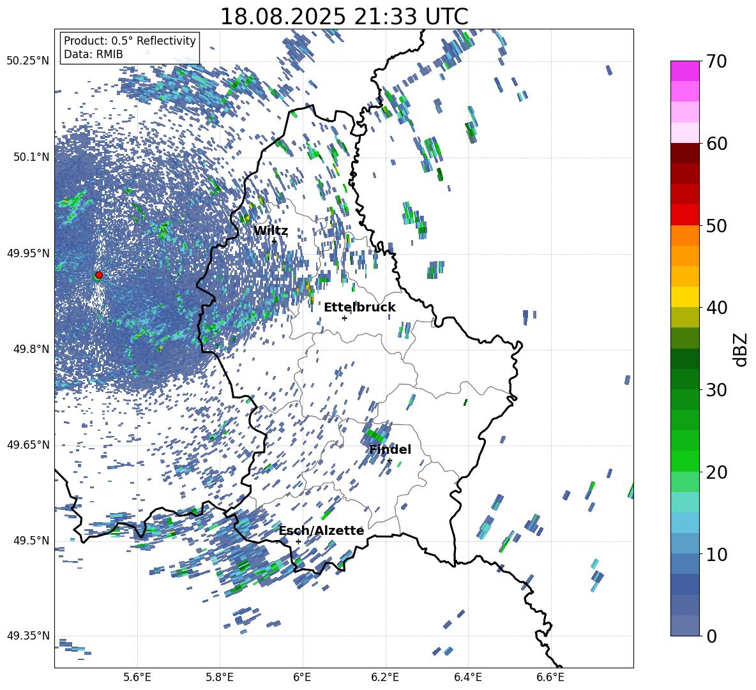Click the 5.6°E longitude label

(x=137, y=677)
